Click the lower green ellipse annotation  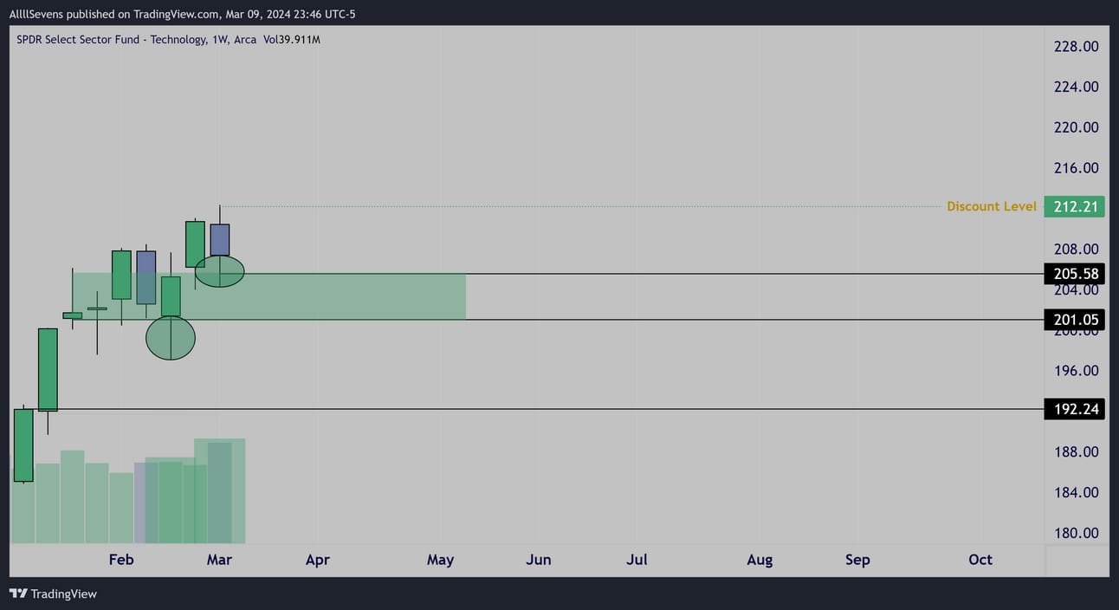tap(171, 338)
